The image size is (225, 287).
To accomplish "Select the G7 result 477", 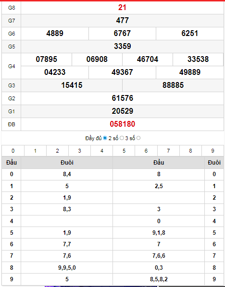I will tap(122, 20).
